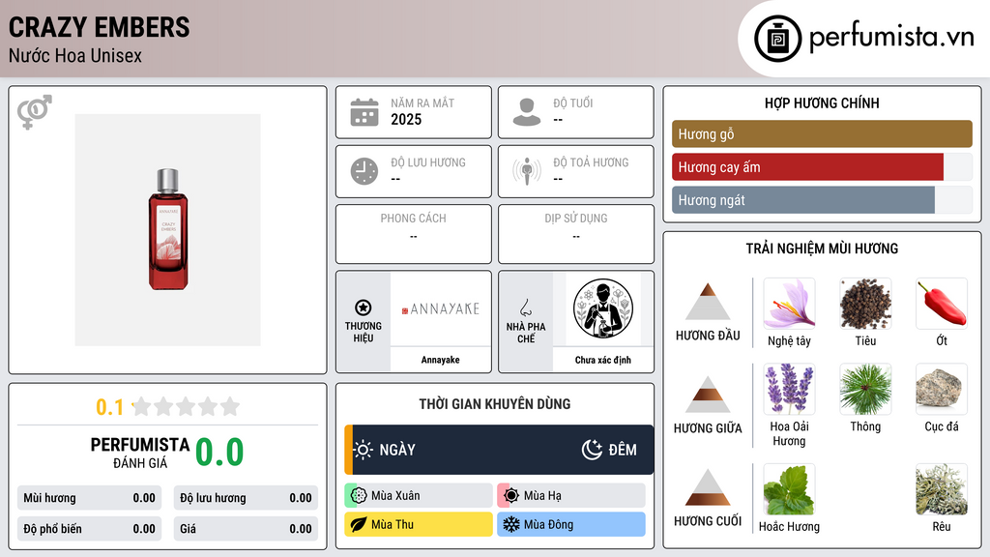This screenshot has height=557, width=990.
Task: Click the Trải nghiệm mùi hương heading
Action: [x=822, y=249]
